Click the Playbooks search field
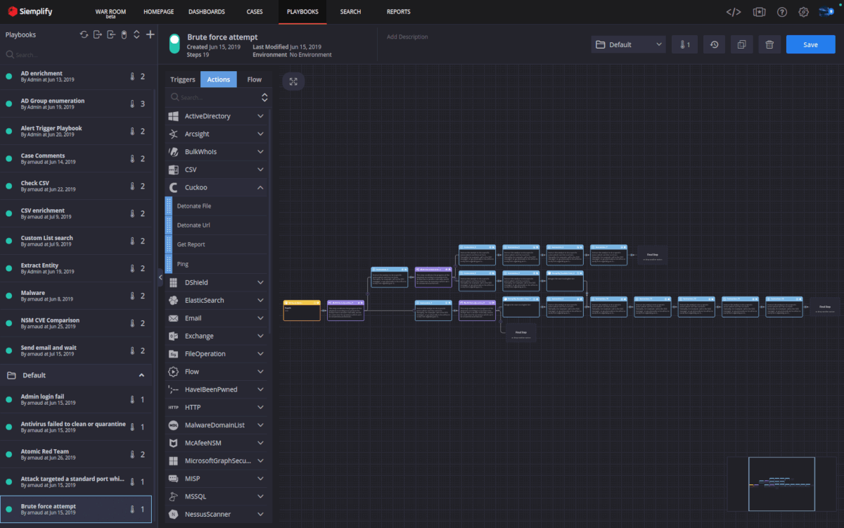 (77, 55)
